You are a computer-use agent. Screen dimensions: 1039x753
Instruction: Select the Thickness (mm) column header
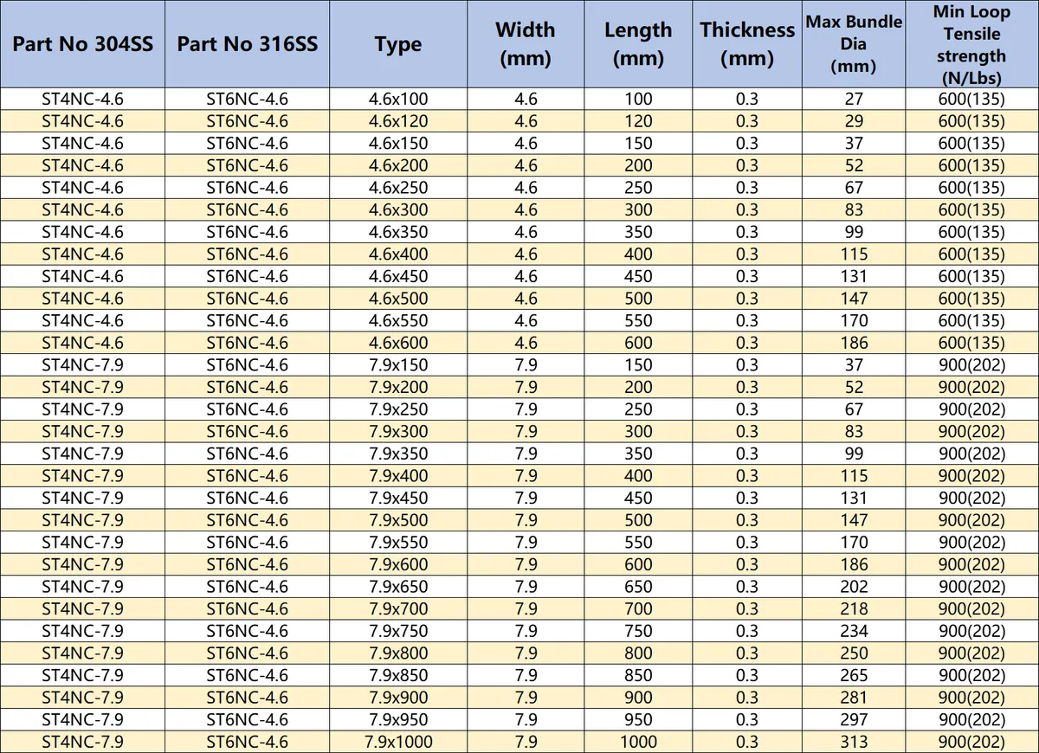(747, 43)
